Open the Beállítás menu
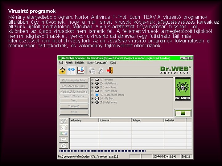Screen dimensions: 222x166 tap(80, 62)
